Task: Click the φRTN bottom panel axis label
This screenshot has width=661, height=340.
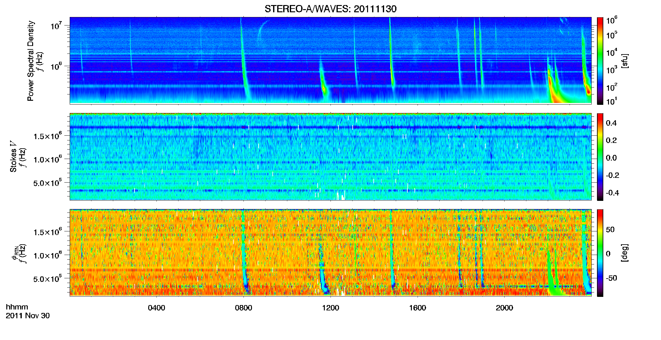Action: 15,253
